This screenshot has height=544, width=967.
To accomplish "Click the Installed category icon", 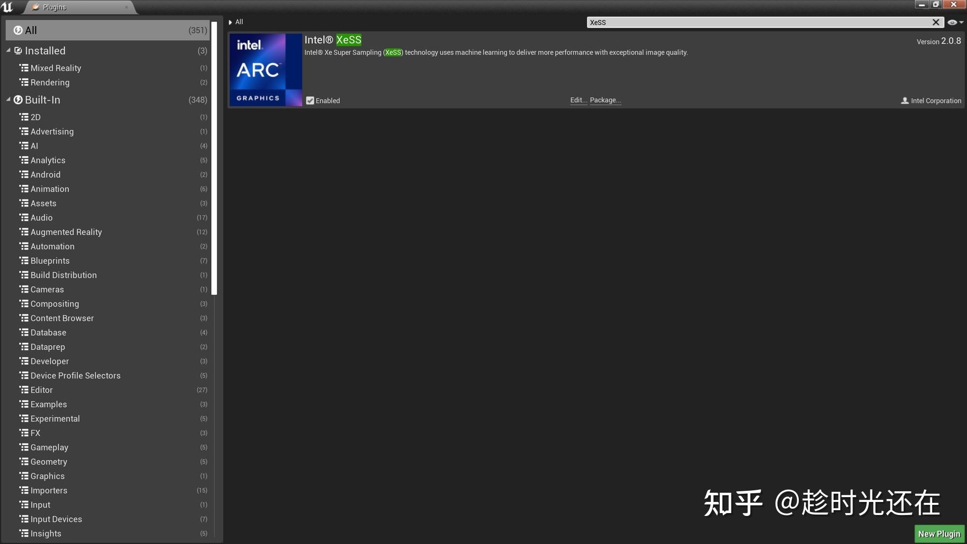I will tap(18, 50).
